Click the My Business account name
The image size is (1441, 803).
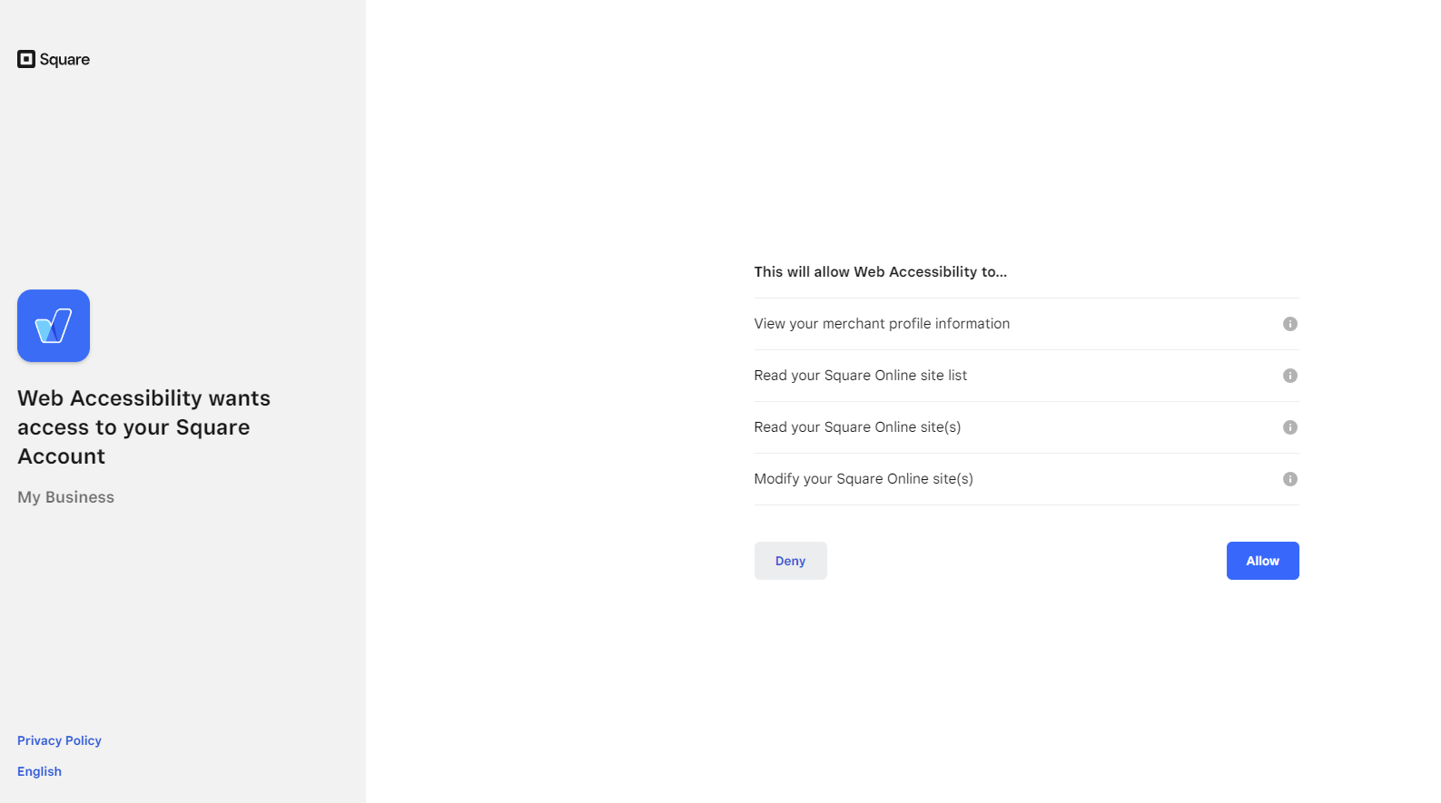point(65,496)
